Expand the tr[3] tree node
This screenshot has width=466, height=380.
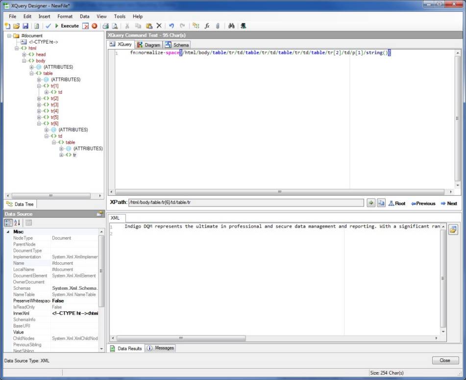(x=39, y=105)
